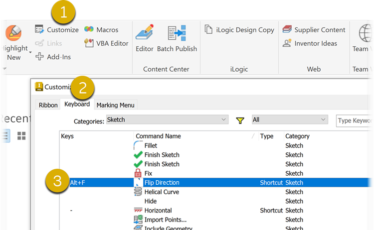This screenshot has width=374, height=230.
Task: Select the Keyboard tab
Action: click(77, 104)
